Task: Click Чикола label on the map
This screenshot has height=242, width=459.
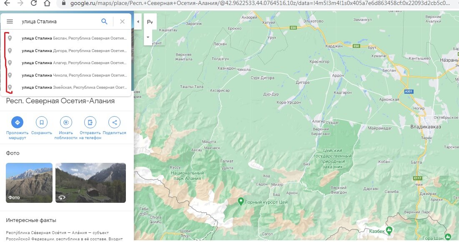Action: pyautogui.click(x=243, y=70)
